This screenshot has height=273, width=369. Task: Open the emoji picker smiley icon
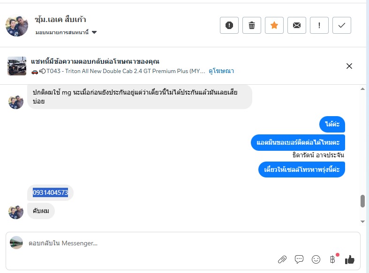tap(316, 259)
